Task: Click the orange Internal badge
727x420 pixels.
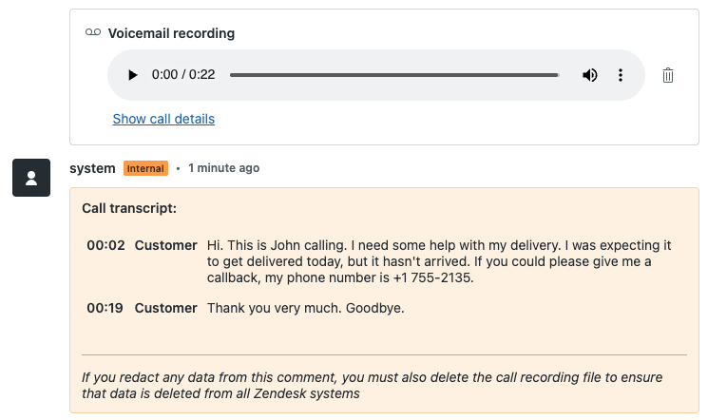Action: point(145,168)
